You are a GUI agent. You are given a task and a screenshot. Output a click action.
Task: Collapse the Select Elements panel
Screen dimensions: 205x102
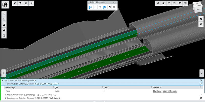click(114, 2)
